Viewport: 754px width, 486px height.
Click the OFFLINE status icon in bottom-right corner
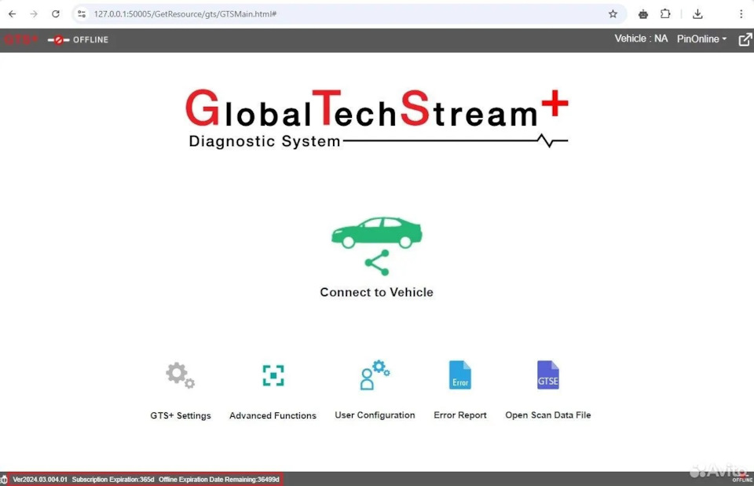[741, 476]
